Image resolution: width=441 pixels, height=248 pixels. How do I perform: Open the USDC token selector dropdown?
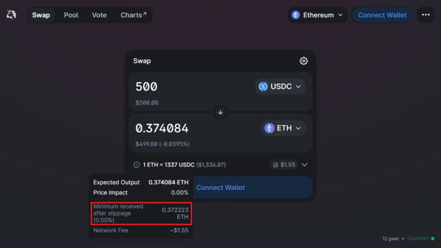[280, 86]
